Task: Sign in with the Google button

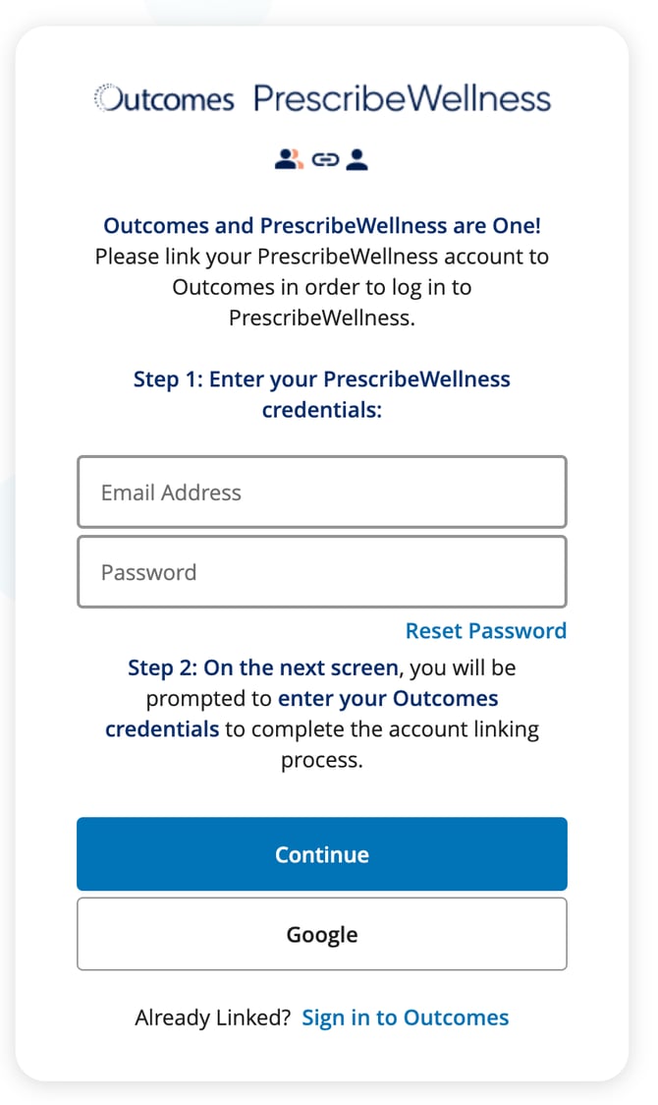Action: 322,934
